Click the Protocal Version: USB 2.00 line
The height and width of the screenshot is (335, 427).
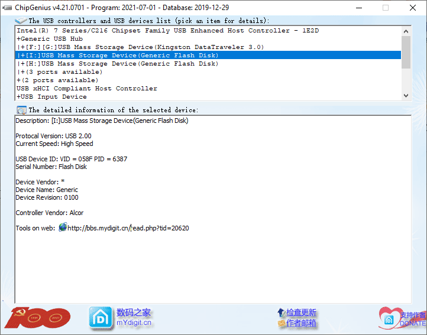53,136
